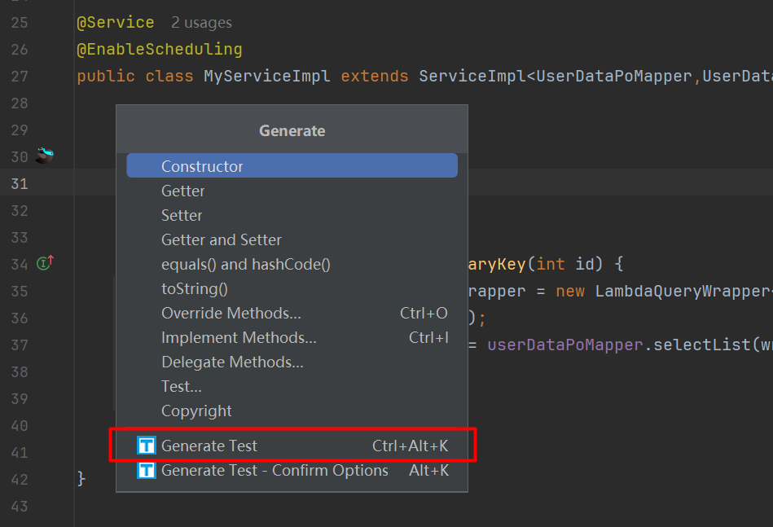Select the Test... menu entry
The height and width of the screenshot is (527, 773).
point(182,386)
